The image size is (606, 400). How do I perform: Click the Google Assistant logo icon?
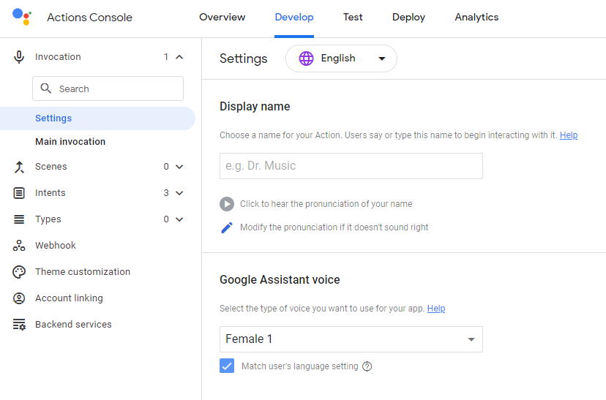click(x=22, y=17)
